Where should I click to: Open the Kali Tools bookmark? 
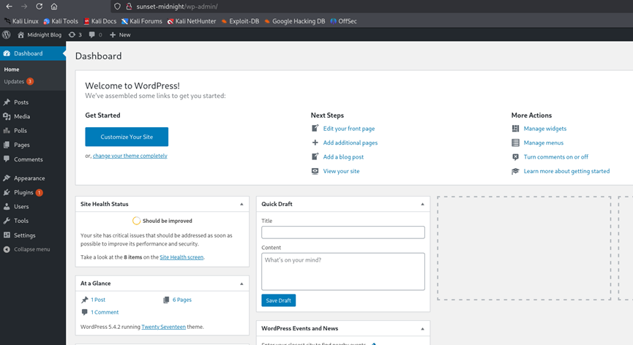pyautogui.click(x=61, y=21)
